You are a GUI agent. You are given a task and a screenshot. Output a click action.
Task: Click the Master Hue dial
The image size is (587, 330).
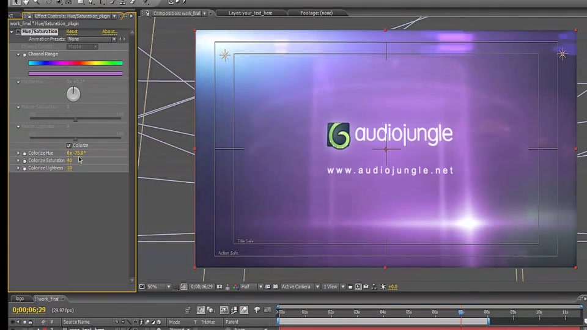[73, 94]
